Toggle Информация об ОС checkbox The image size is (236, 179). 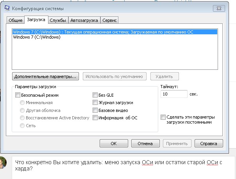[x=95, y=118]
